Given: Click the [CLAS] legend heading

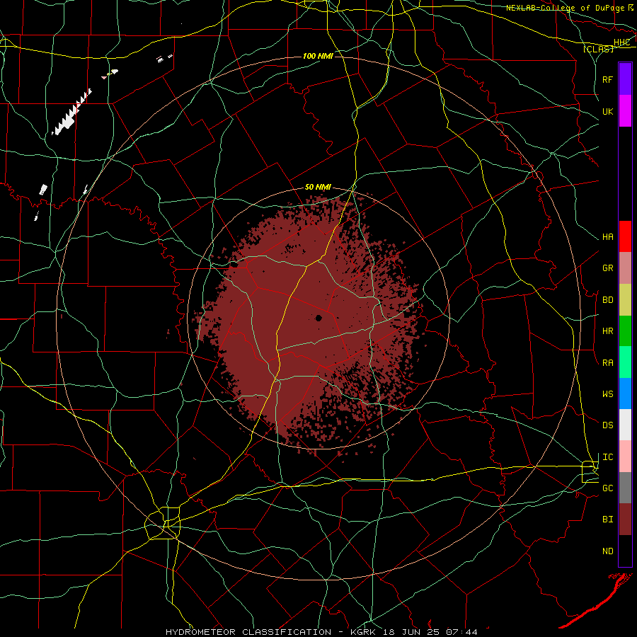Looking at the screenshot, I should pos(598,49).
